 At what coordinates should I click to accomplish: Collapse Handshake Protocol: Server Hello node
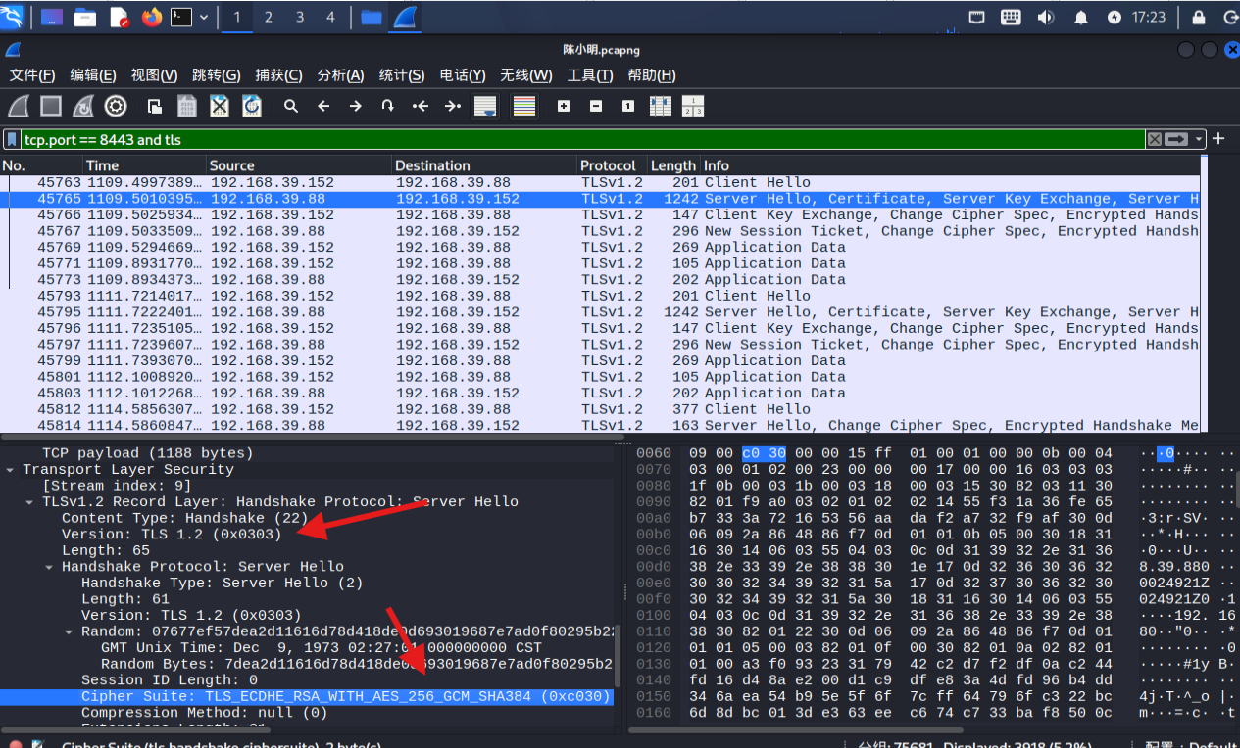click(x=49, y=567)
